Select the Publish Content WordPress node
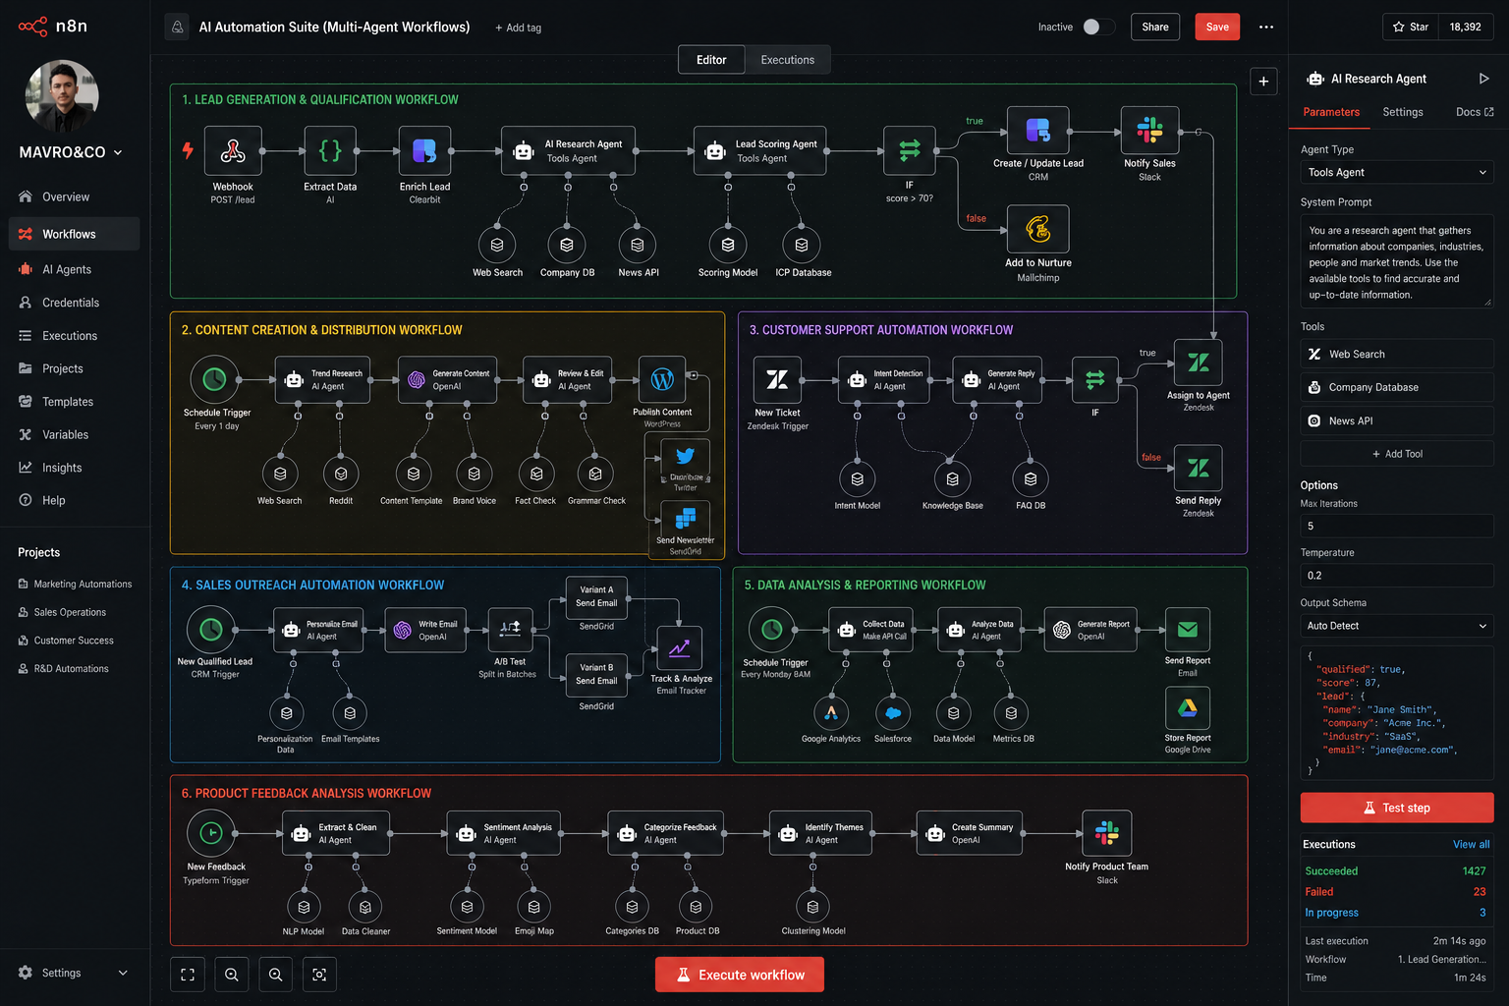Image resolution: width=1509 pixels, height=1006 pixels. 662,379
